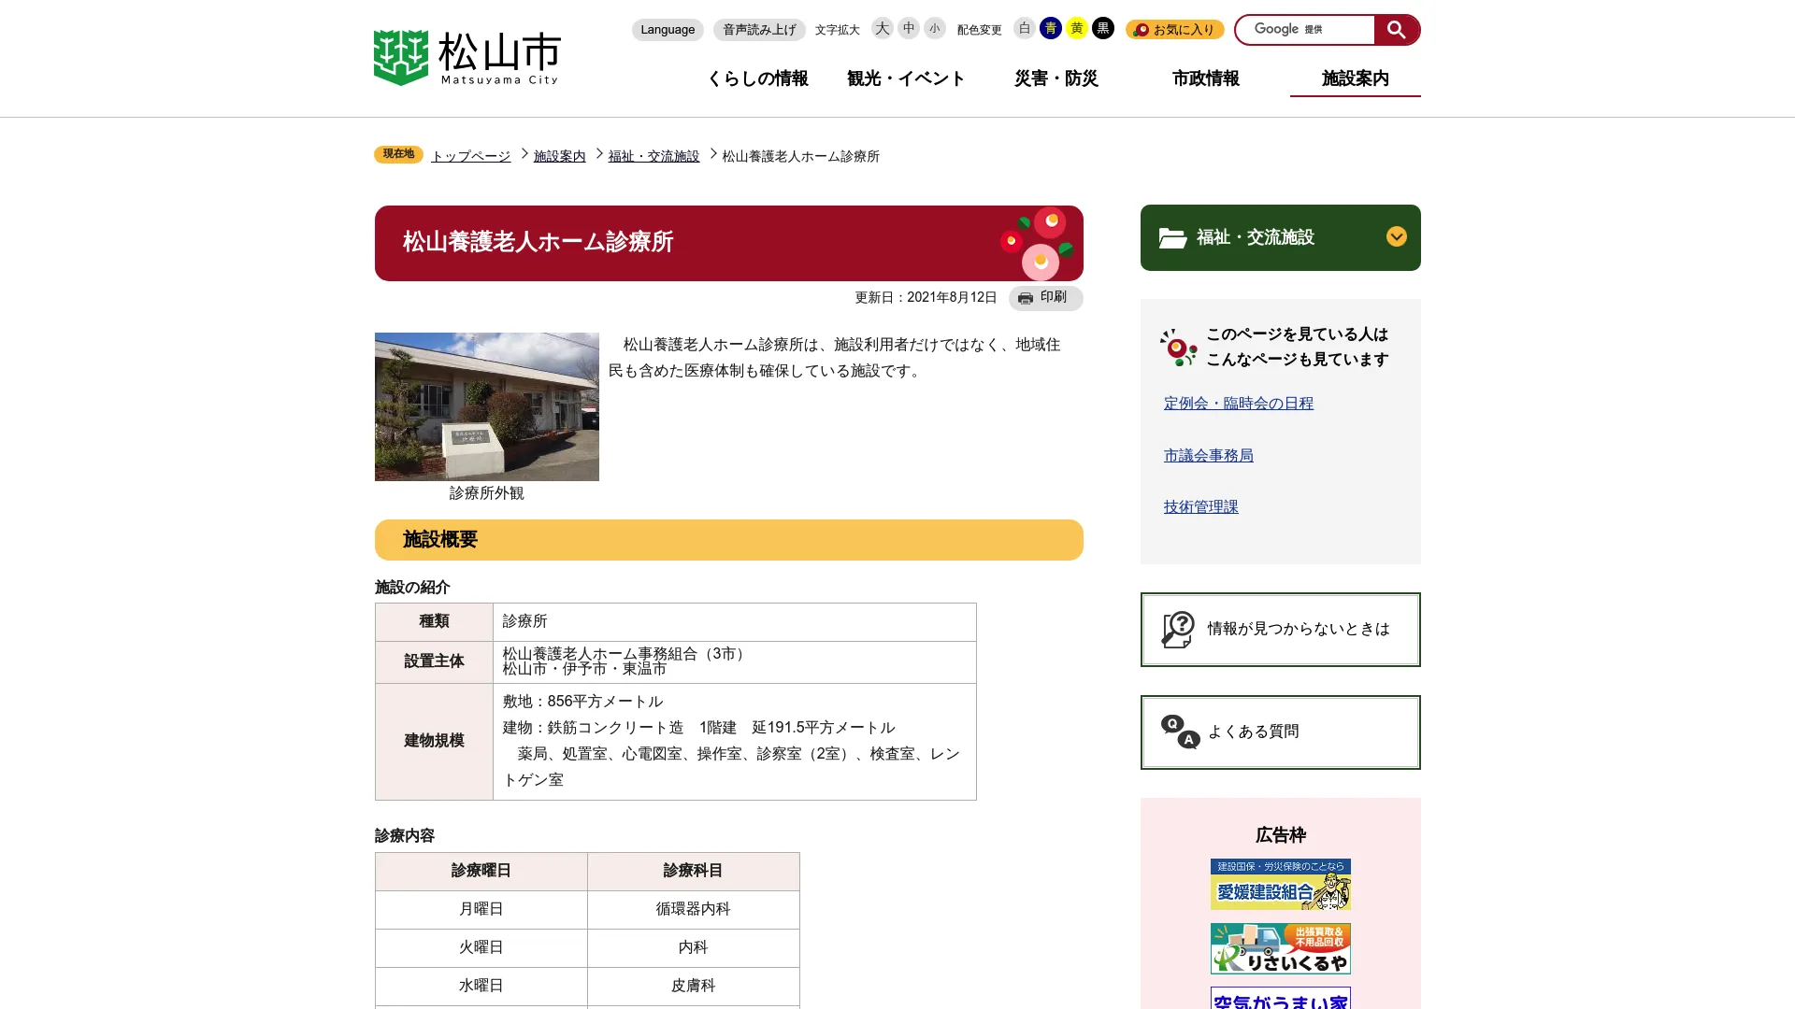Select the yellow 黄 color scheme
The height and width of the screenshot is (1009, 1795).
pyautogui.click(x=1076, y=28)
